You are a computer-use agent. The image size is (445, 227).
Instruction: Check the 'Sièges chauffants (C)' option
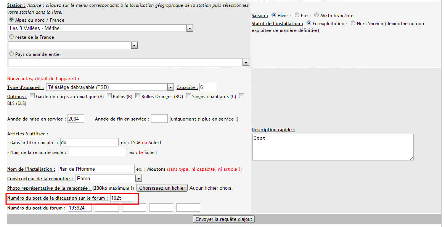[189, 96]
